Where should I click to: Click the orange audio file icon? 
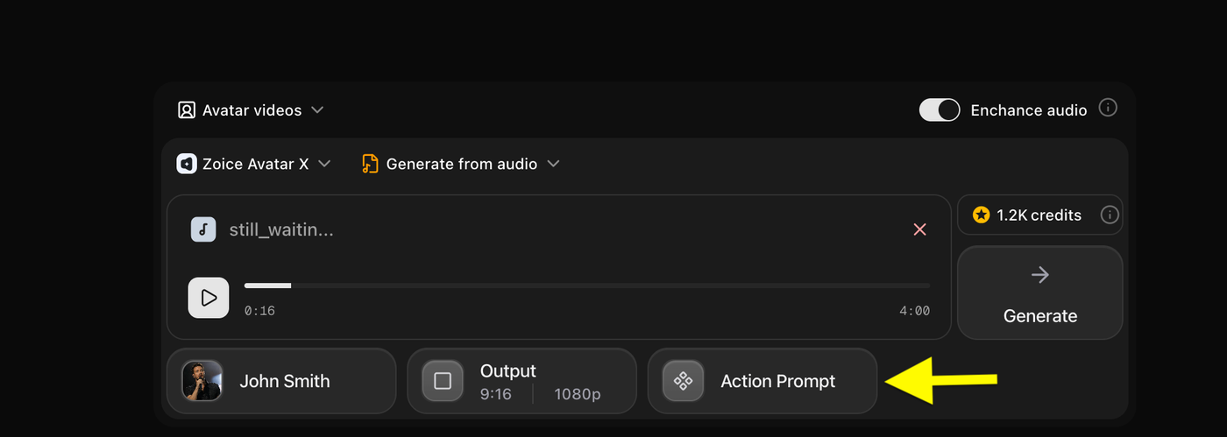pyautogui.click(x=370, y=164)
